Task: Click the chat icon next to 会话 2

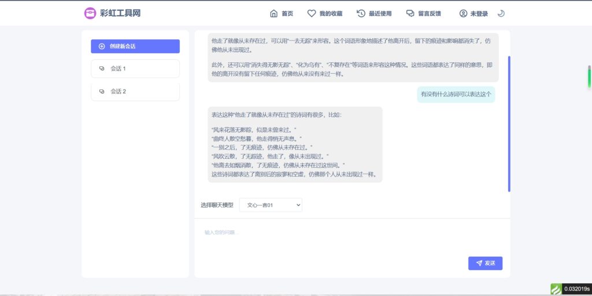Action: [x=102, y=92]
